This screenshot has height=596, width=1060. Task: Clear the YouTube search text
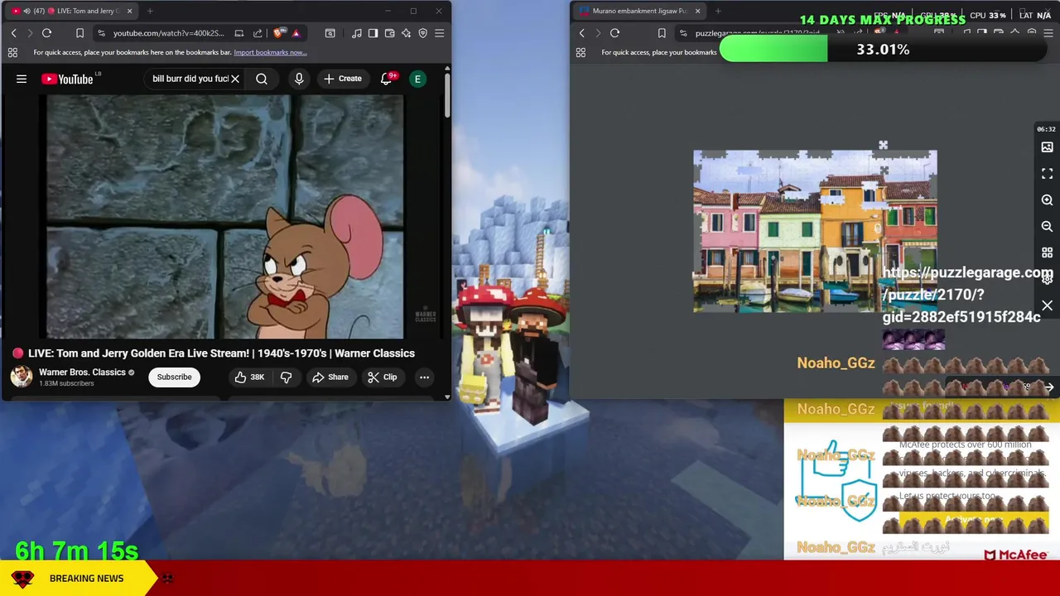[x=235, y=79]
